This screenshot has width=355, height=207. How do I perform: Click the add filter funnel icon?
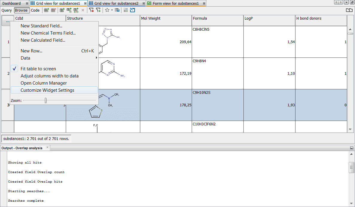98,10
